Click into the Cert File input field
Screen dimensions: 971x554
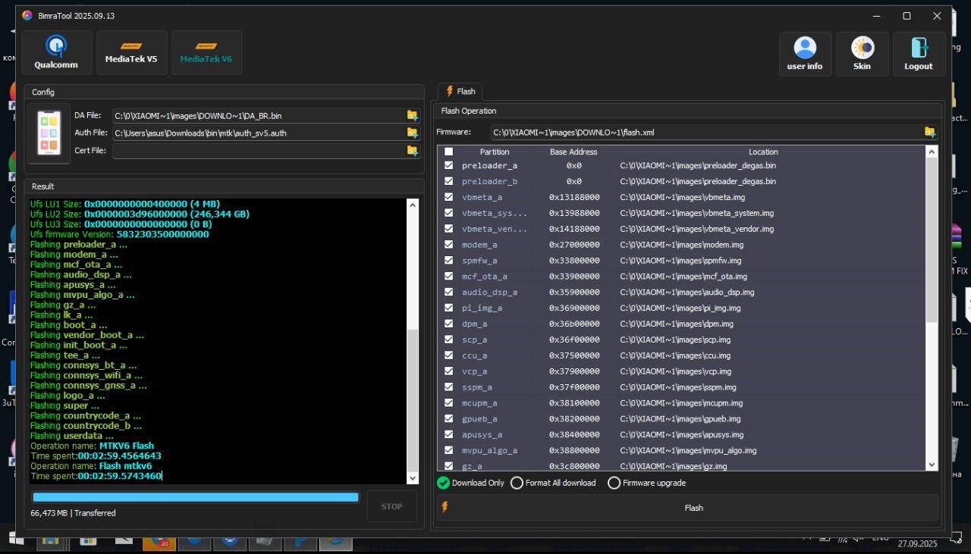(258, 151)
